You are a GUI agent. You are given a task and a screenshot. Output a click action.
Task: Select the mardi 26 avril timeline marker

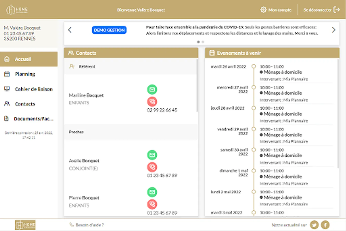(254, 66)
